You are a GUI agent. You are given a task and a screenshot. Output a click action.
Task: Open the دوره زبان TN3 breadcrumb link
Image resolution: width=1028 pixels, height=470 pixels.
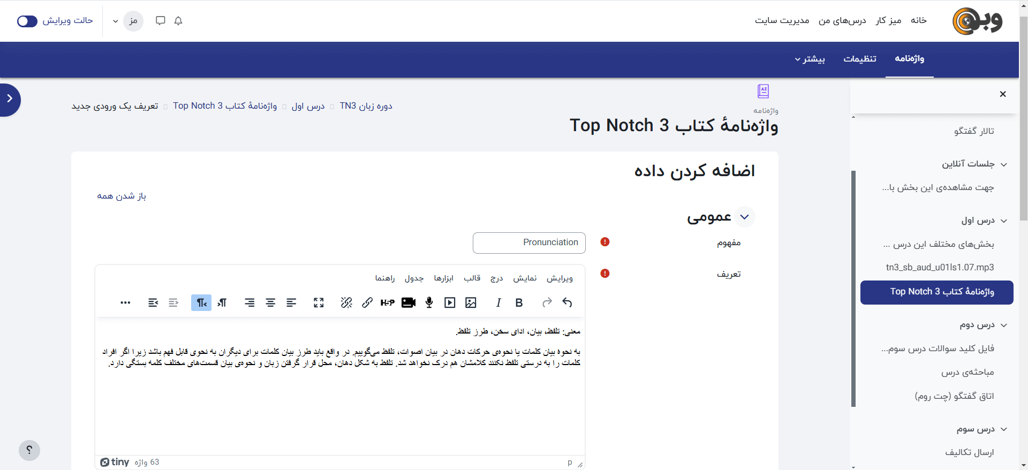pos(366,106)
